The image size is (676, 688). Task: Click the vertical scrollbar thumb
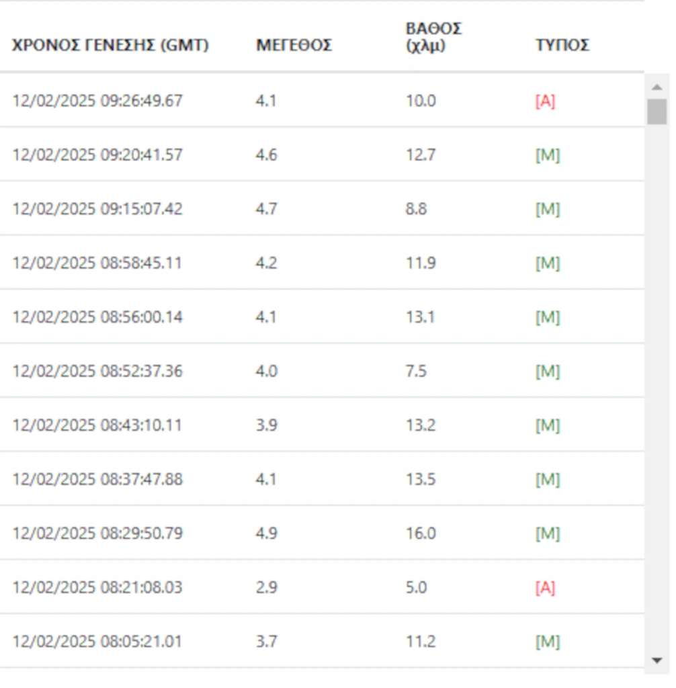pyautogui.click(x=657, y=112)
